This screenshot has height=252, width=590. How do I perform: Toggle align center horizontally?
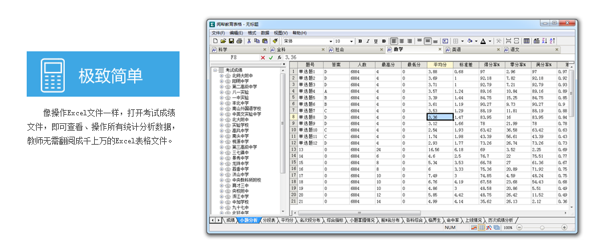402,41
